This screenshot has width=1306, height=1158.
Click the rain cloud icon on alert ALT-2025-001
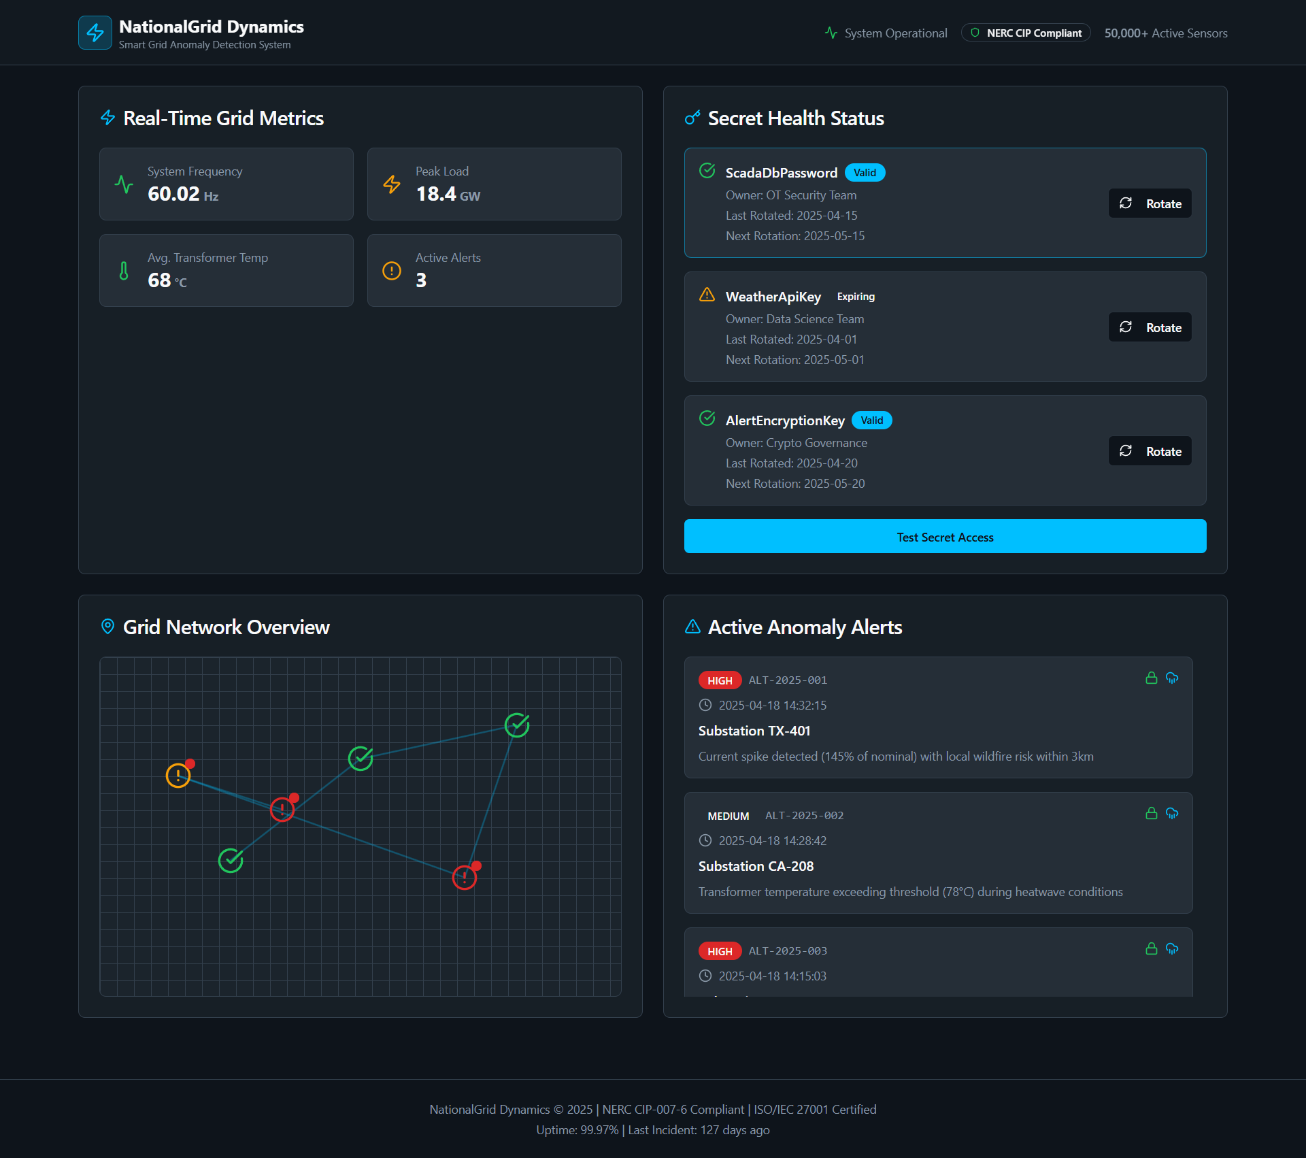coord(1171,678)
